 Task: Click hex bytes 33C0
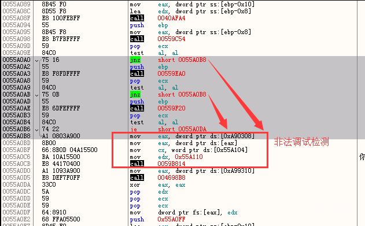[x=49, y=184]
